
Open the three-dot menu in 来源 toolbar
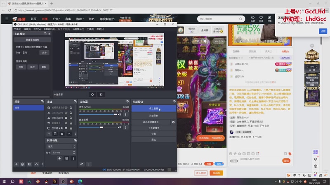click(x=75, y=134)
